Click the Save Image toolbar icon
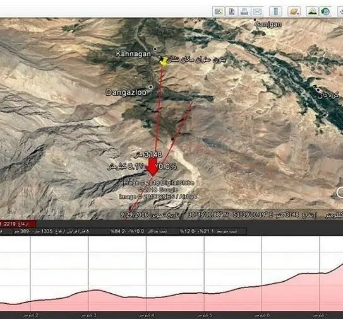The image size is (343, 319). pos(232,11)
